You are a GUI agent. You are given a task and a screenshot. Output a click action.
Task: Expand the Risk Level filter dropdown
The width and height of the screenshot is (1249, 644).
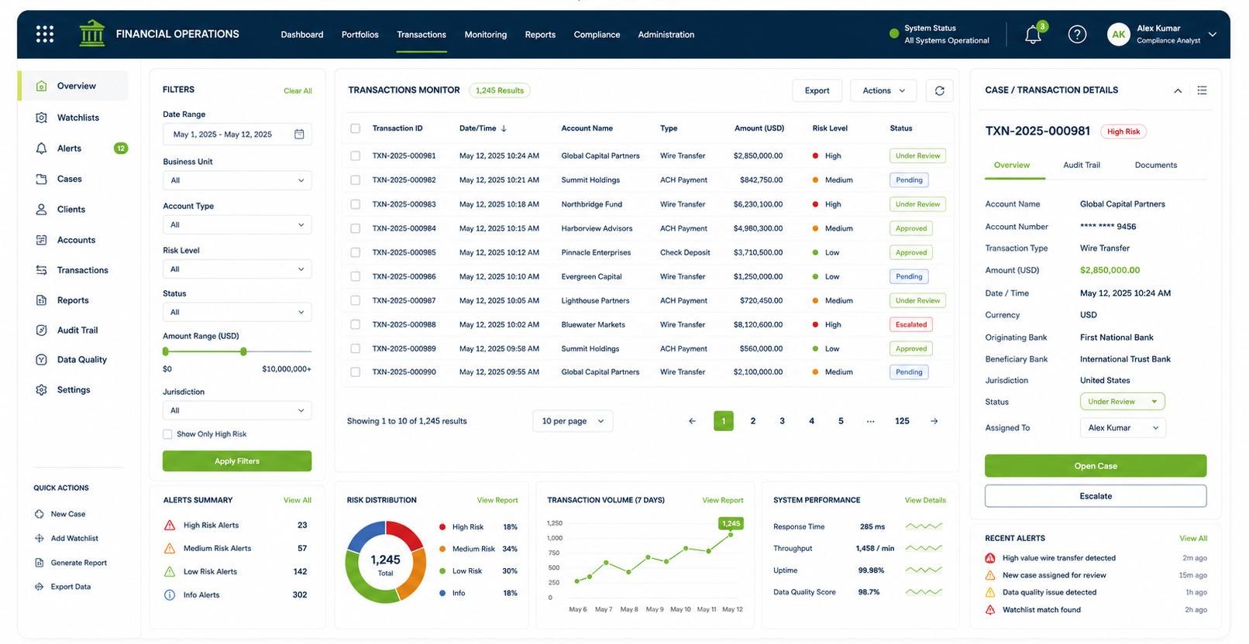pyautogui.click(x=237, y=269)
